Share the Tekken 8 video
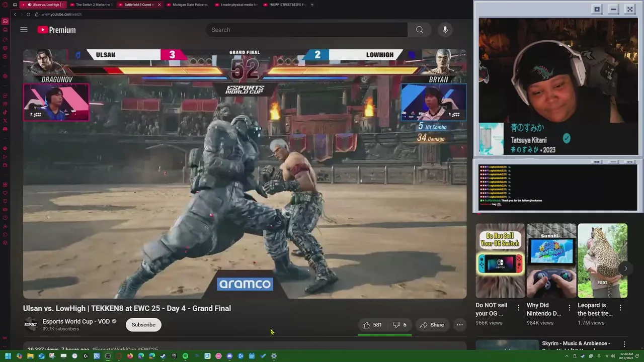 [x=432, y=325]
